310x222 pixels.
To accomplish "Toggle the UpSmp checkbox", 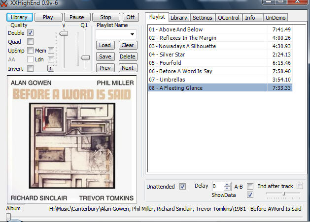I will 30,51.
